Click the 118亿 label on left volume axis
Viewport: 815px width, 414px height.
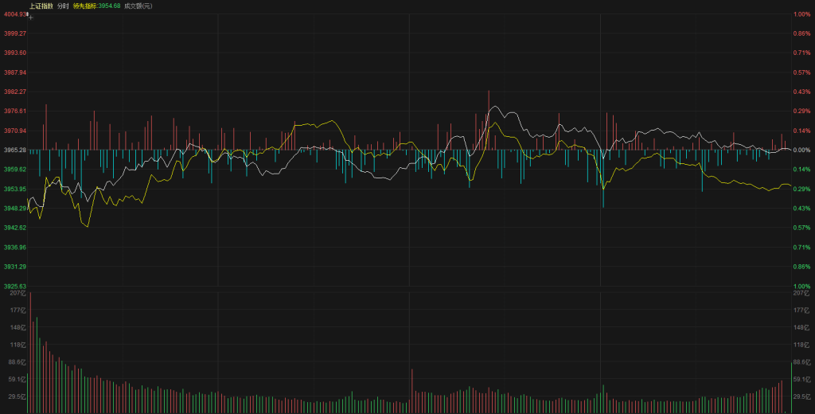(18, 345)
